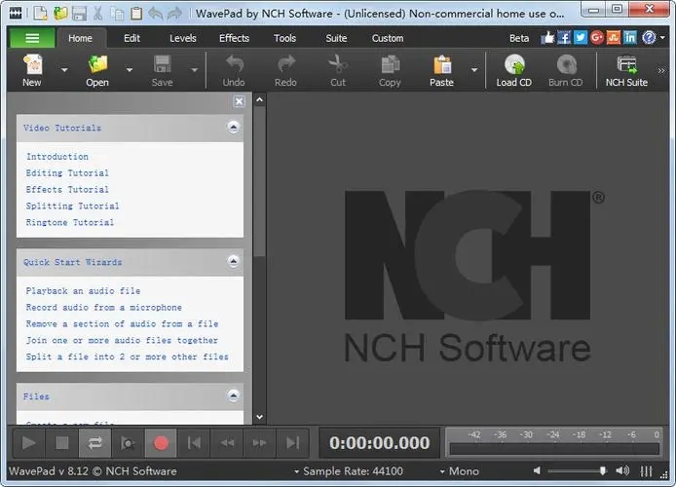Open the dropdown arrow next to Paste
Viewport: 676px width, 487px height.
474,70
